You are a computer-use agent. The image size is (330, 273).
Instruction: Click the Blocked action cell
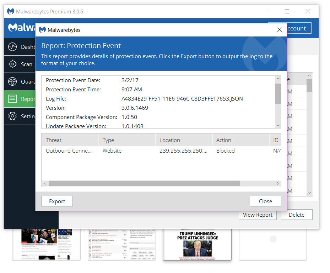click(x=226, y=151)
